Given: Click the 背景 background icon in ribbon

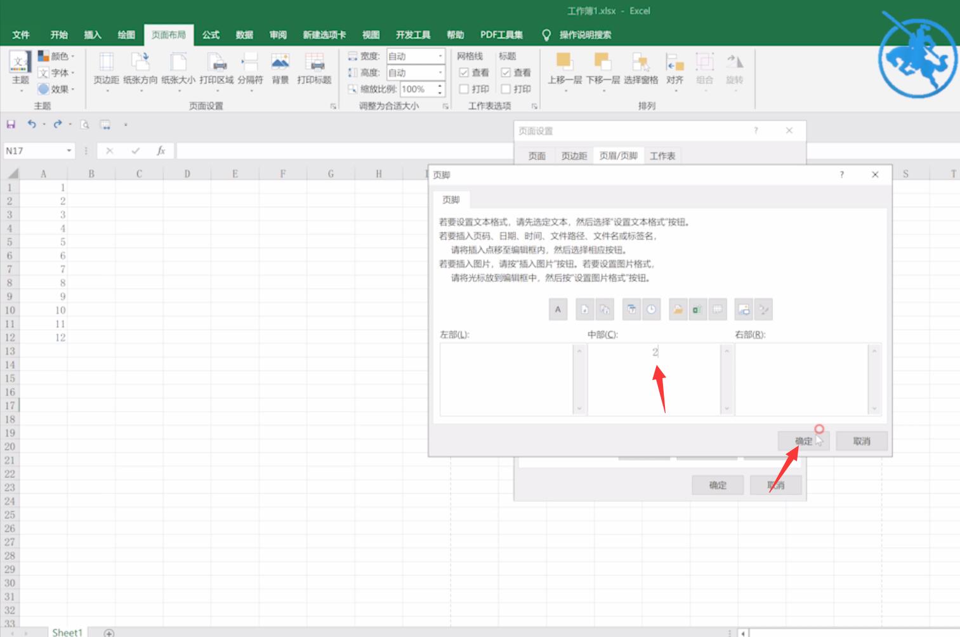Looking at the screenshot, I should coord(280,69).
